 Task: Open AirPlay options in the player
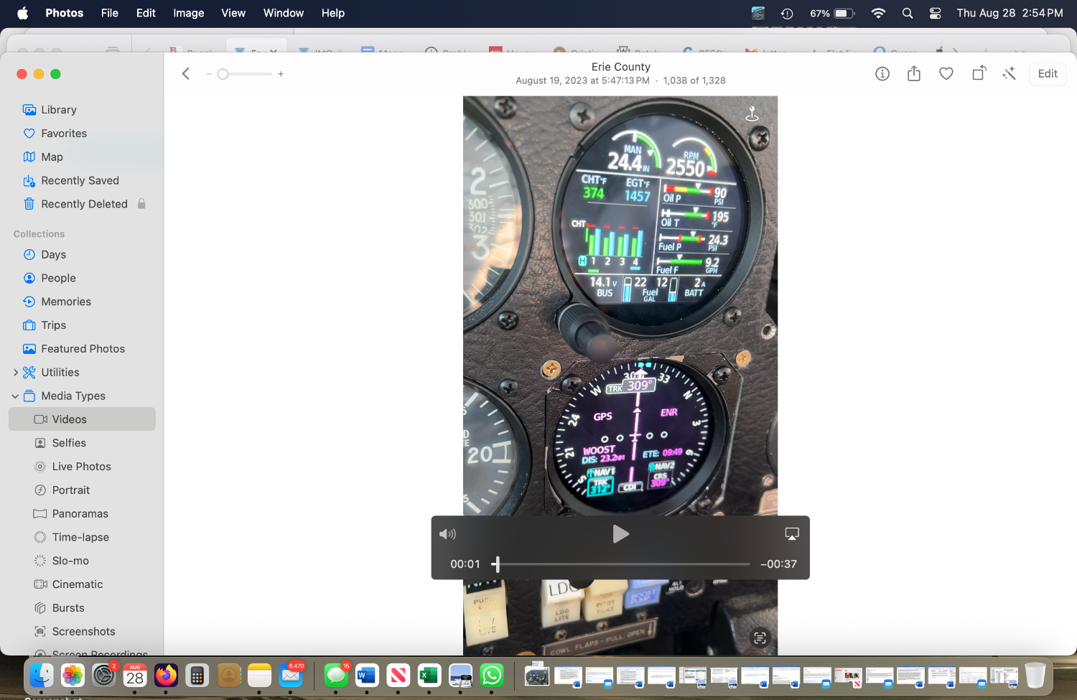pos(792,534)
